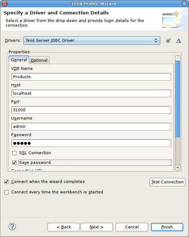The image size is (189, 237).
Task: Enable Connect every time the workbench is started
Action: [6, 192]
